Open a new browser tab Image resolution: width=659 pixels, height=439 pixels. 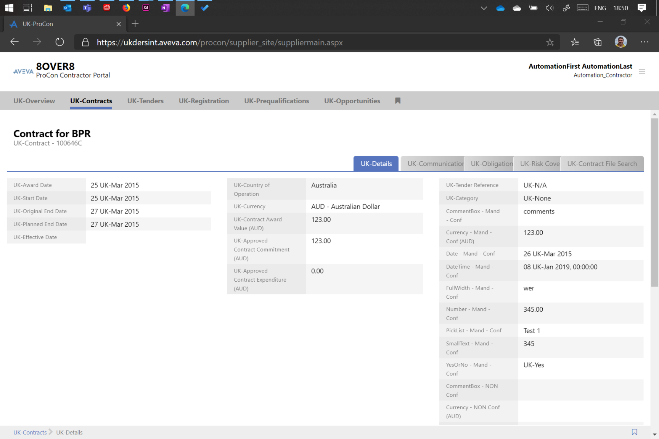click(135, 24)
